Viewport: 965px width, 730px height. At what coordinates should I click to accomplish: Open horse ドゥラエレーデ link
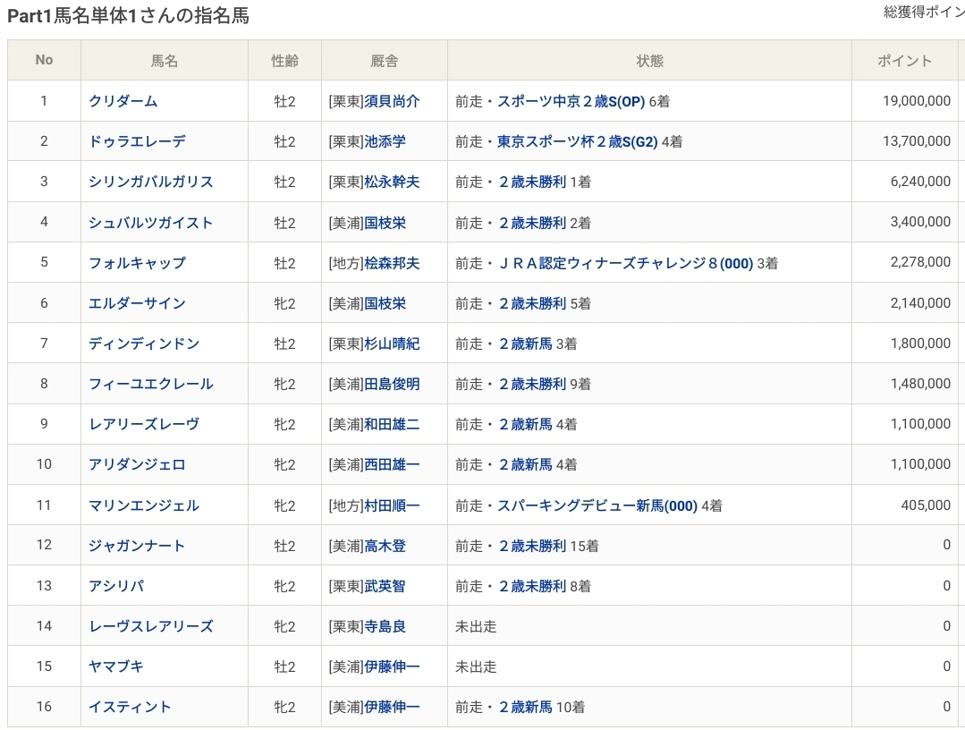coord(136,141)
